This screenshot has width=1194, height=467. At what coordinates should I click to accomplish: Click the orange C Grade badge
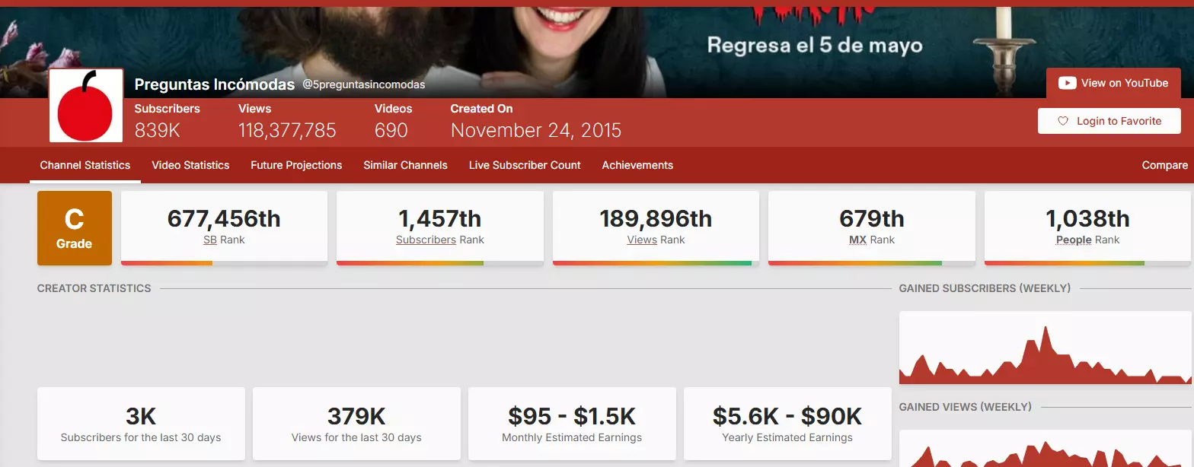pos(75,228)
